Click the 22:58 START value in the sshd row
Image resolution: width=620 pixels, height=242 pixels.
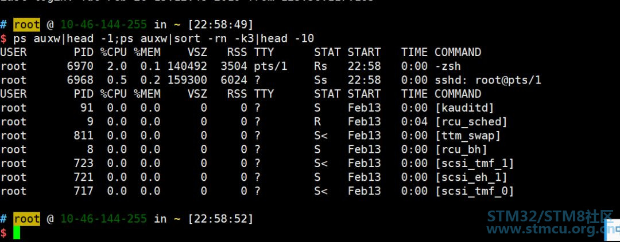tap(364, 80)
